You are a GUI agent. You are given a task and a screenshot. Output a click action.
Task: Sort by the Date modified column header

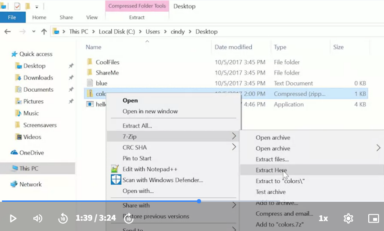point(233,47)
